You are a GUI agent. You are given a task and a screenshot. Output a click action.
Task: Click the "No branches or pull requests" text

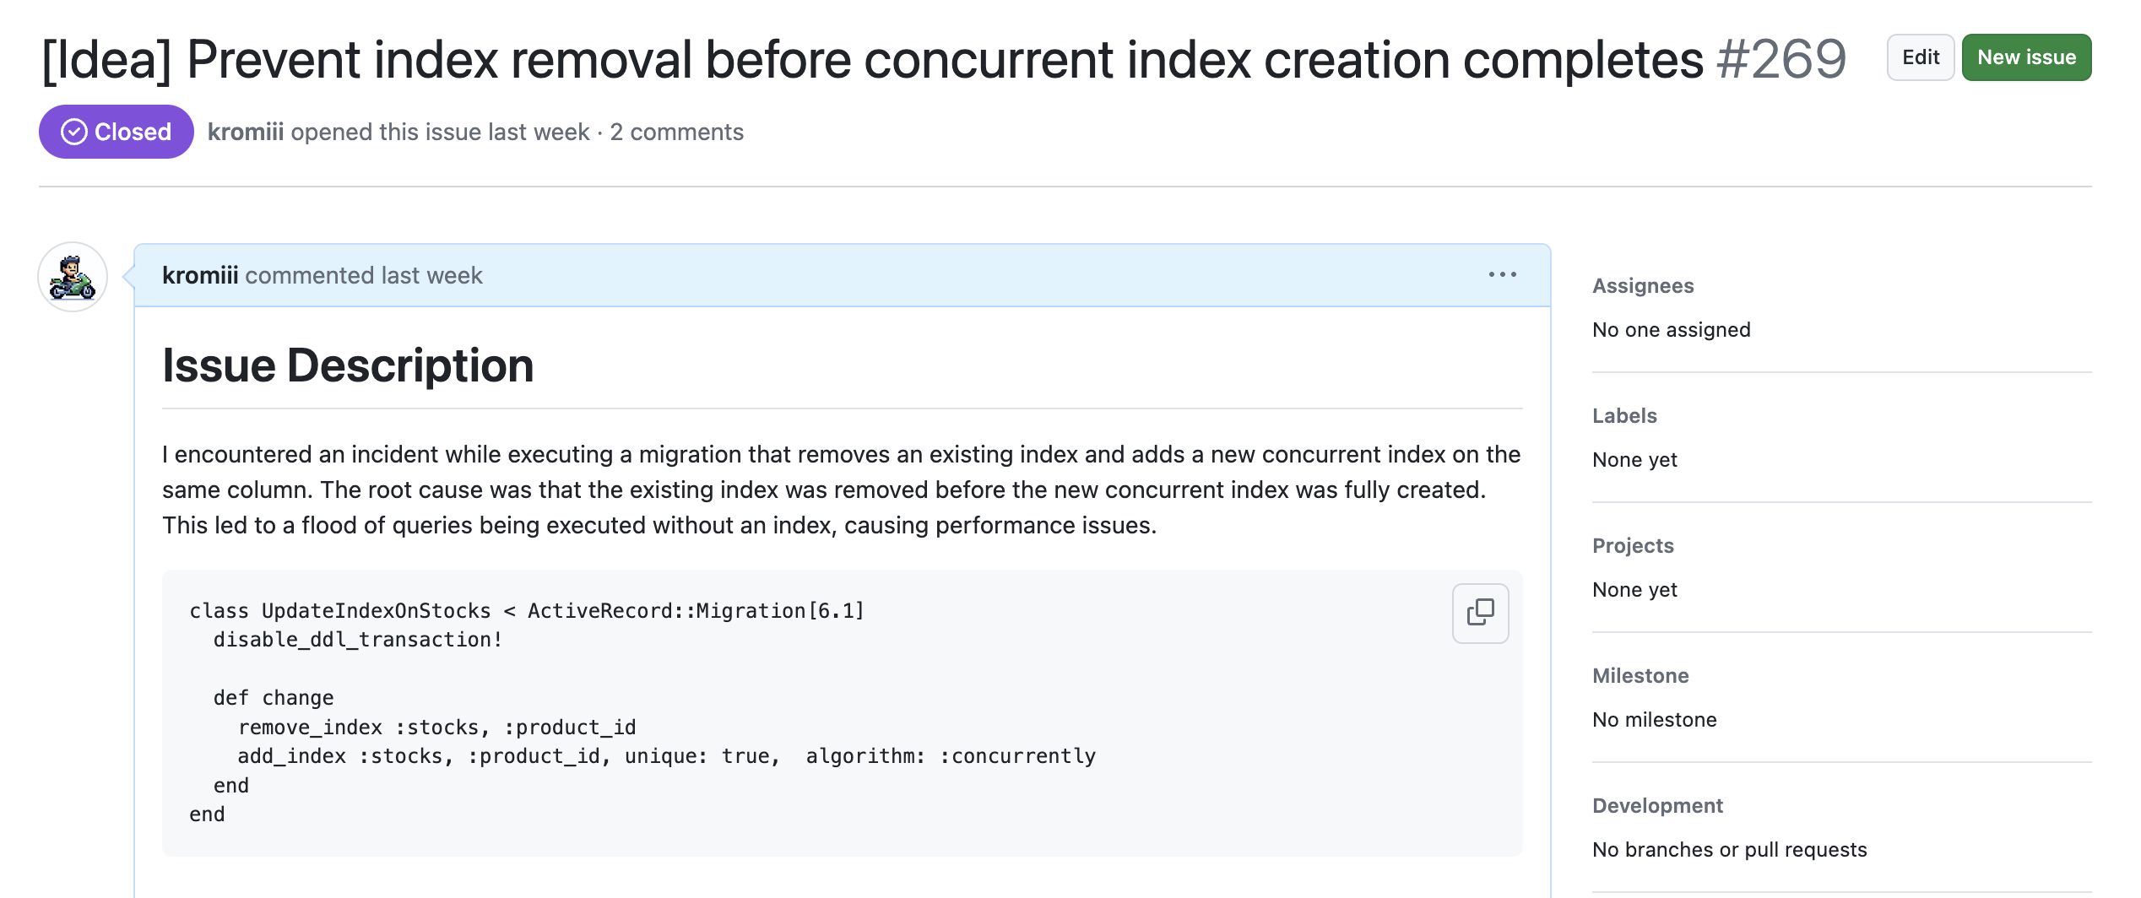pos(1729,850)
